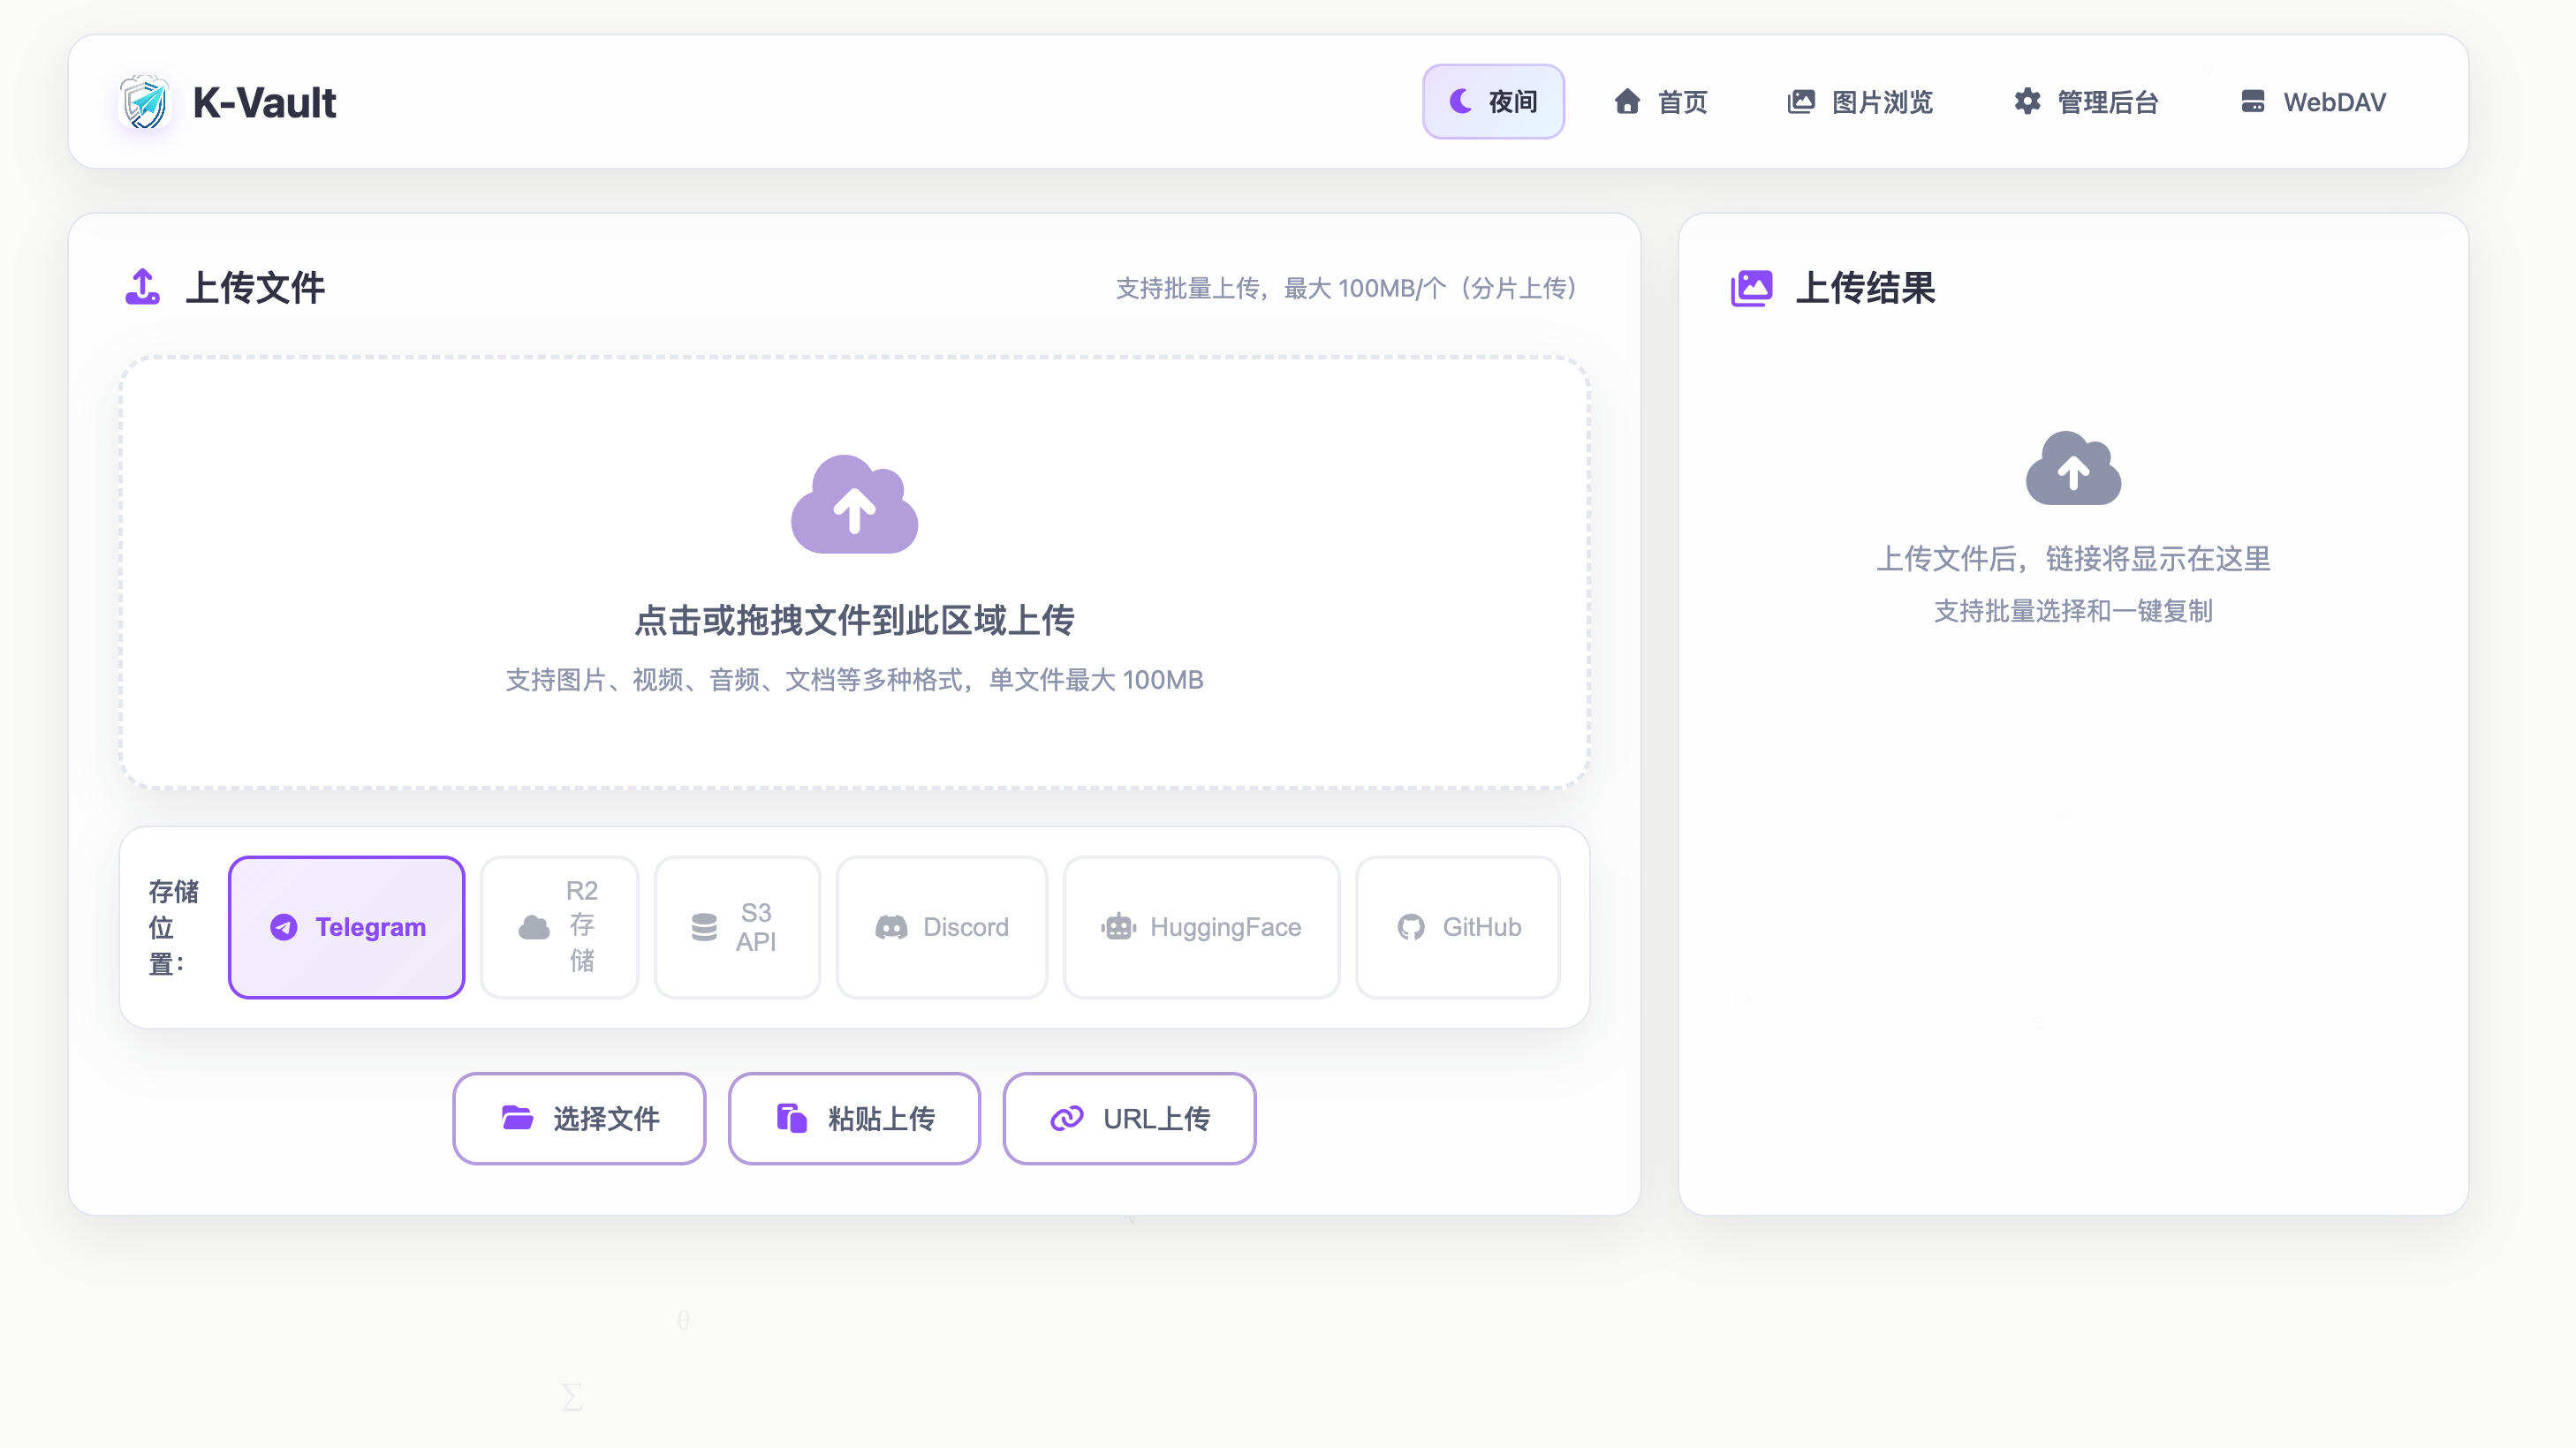Toggle 夜间 night mode
This screenshot has width=2576, height=1448.
(x=1493, y=101)
